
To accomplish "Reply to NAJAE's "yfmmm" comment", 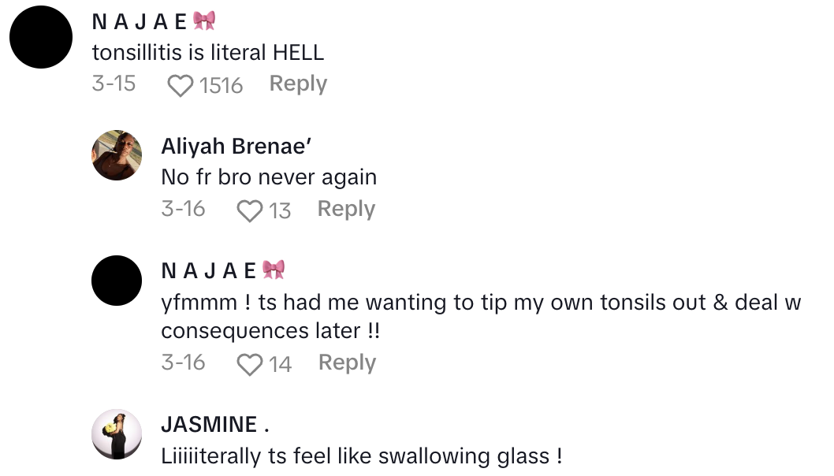I will 346,363.
